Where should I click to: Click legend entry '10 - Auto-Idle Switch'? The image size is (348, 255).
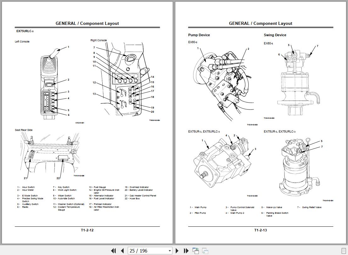(64, 199)
